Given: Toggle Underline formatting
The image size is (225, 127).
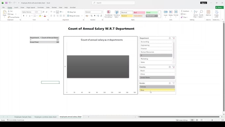Looking at the screenshot, I should (29, 16).
